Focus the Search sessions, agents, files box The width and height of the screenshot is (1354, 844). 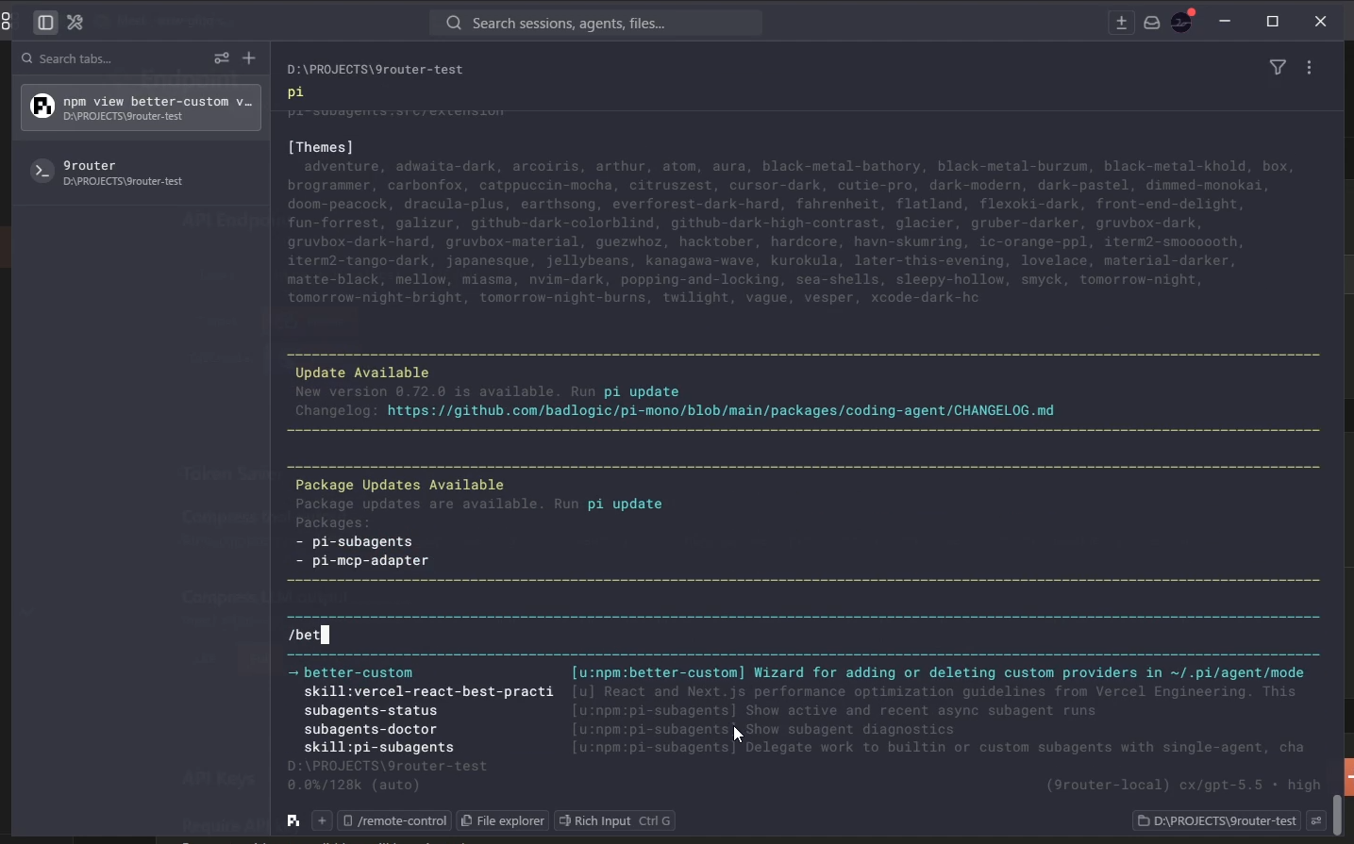tap(596, 23)
